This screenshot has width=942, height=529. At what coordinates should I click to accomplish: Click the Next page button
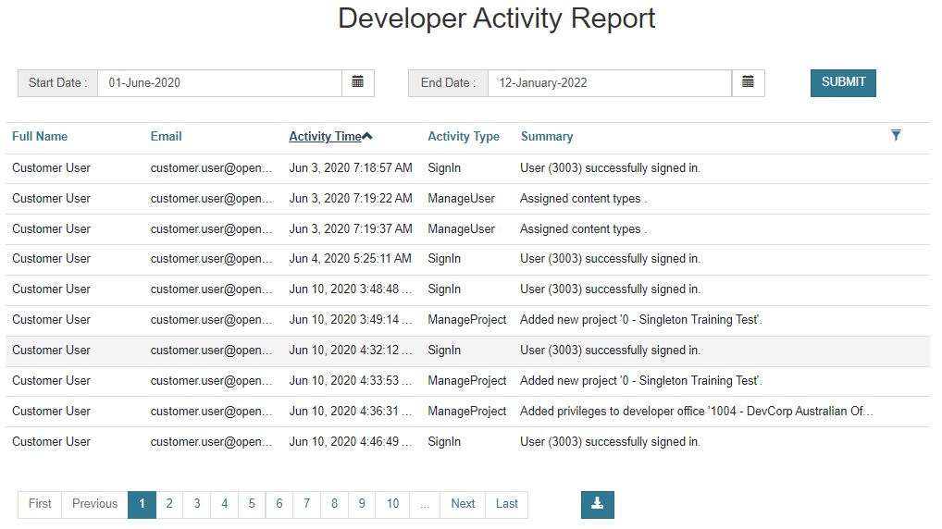coord(463,504)
